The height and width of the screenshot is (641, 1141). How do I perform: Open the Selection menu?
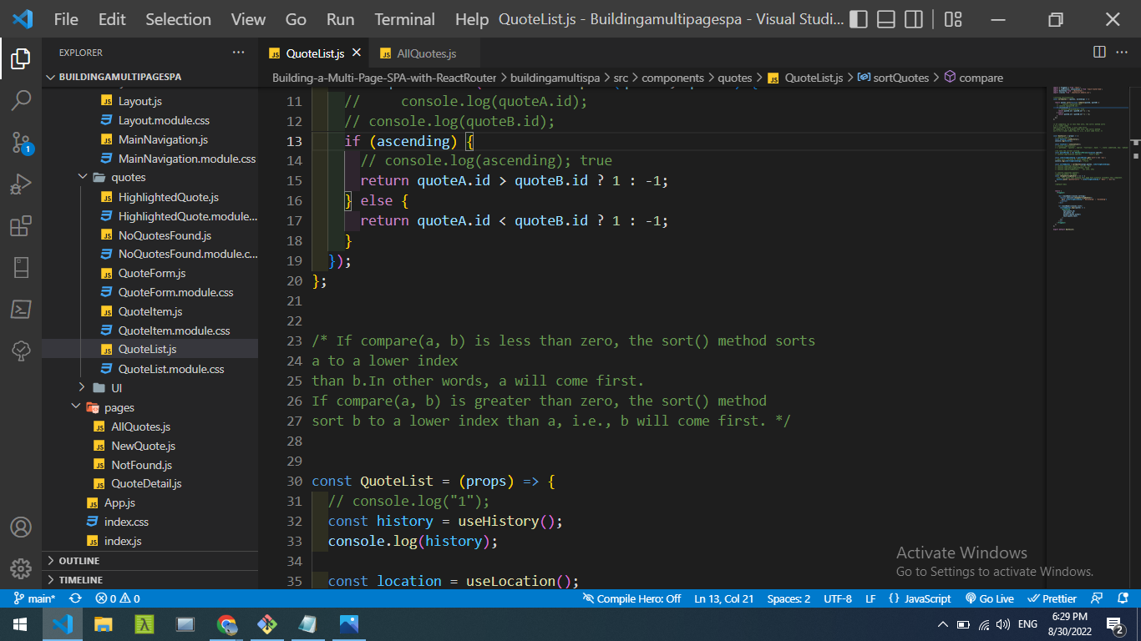(178, 19)
